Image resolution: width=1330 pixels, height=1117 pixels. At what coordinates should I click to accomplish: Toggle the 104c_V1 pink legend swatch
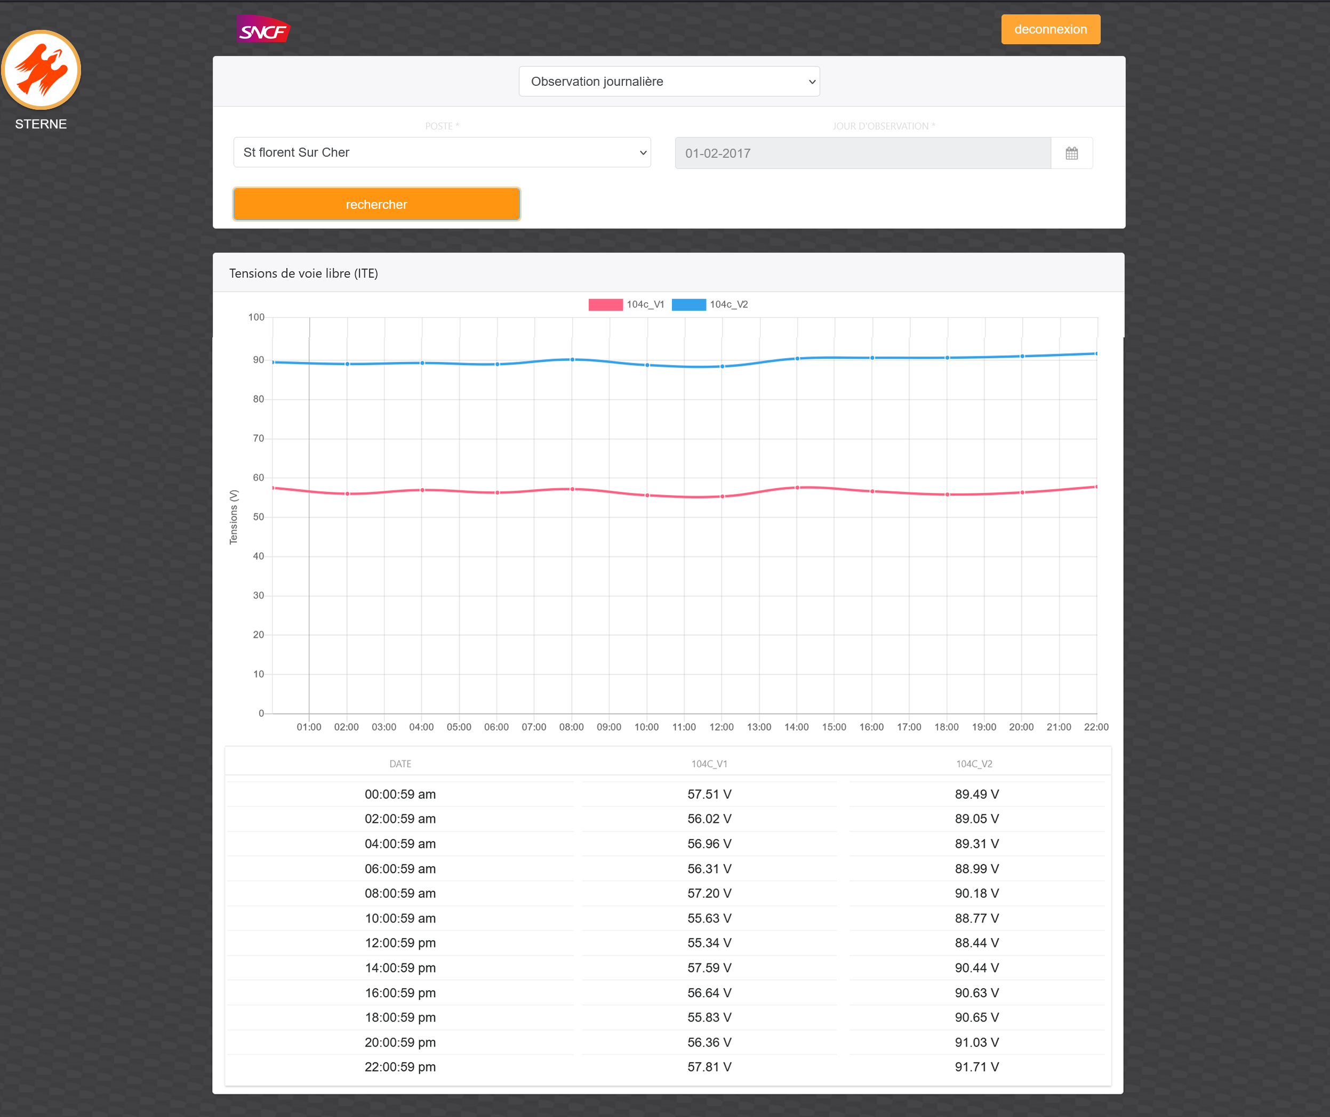(x=605, y=305)
